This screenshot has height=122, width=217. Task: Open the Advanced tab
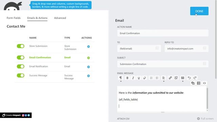[x=60, y=18]
